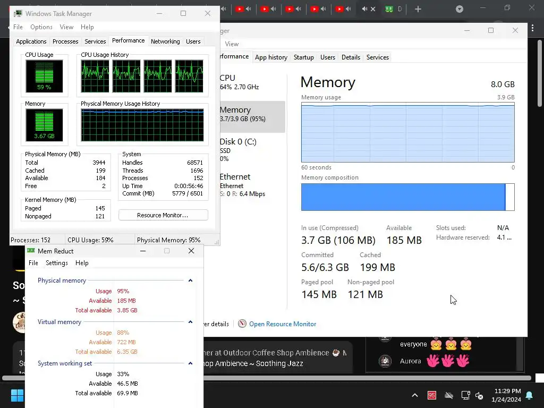This screenshot has width=544, height=408.
Task: Open a new browser tab with plus
Action: (418, 9)
